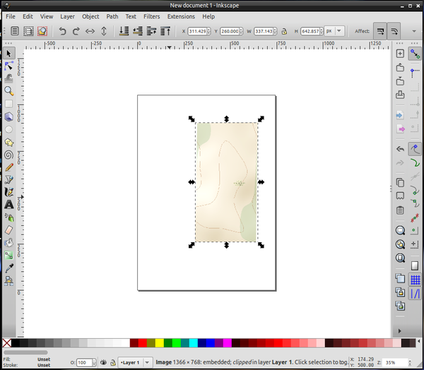Flip selection vertically using toolbar icon

point(104,31)
